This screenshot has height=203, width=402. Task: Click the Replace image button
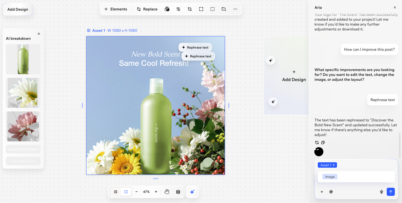tap(147, 9)
